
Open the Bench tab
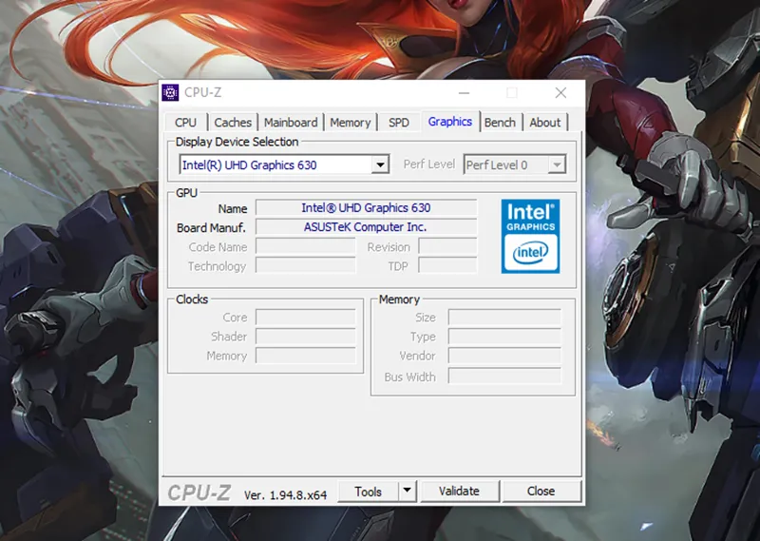tap(500, 123)
